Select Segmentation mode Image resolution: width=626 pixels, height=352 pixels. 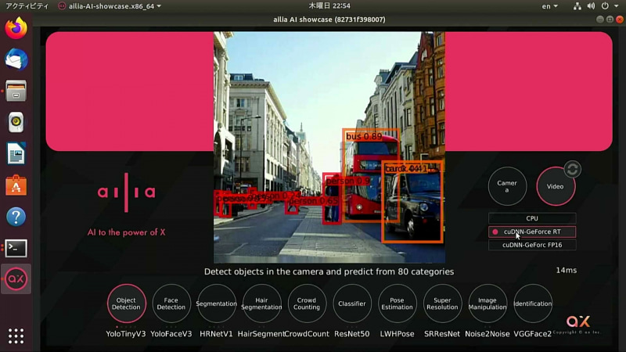tap(217, 304)
